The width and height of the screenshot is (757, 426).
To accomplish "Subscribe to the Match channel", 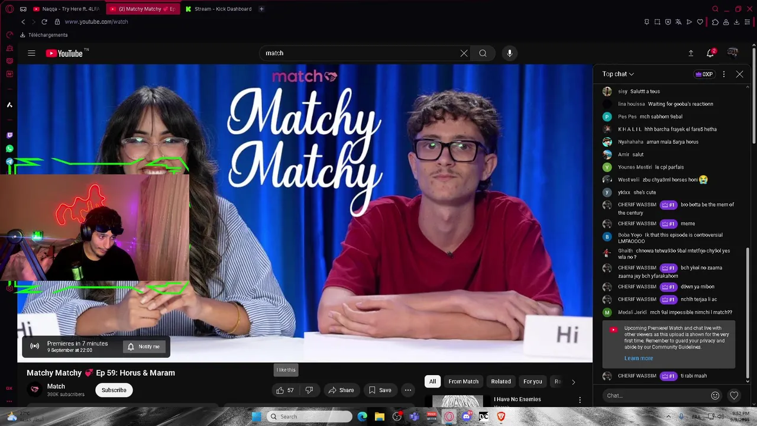I will [114, 390].
